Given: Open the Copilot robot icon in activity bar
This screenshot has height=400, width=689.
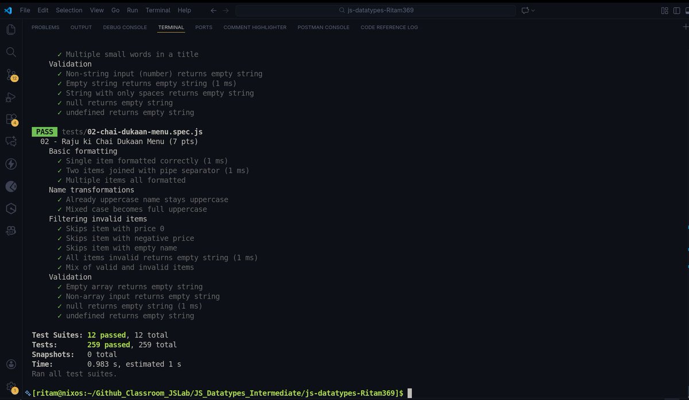Looking at the screenshot, I should (x=11, y=230).
